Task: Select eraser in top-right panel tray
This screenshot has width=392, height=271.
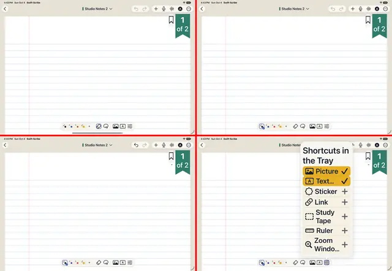Action: [x=295, y=126]
